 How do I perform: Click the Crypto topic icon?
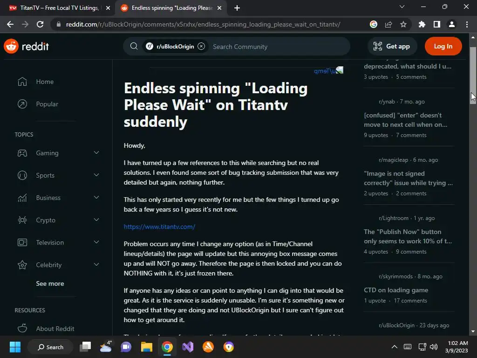pos(22,220)
